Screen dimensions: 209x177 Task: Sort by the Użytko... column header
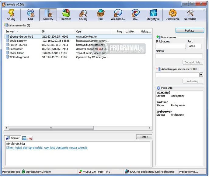tap(131, 32)
